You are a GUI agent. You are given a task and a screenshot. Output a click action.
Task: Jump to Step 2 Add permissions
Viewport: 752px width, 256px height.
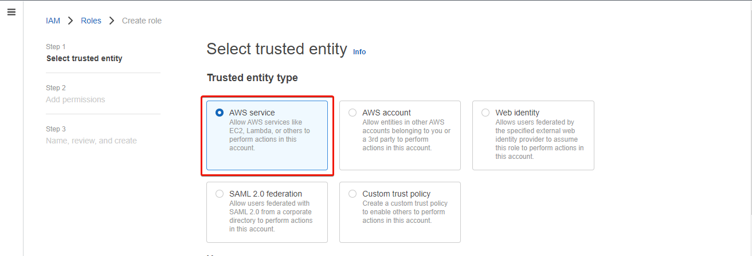tap(76, 99)
